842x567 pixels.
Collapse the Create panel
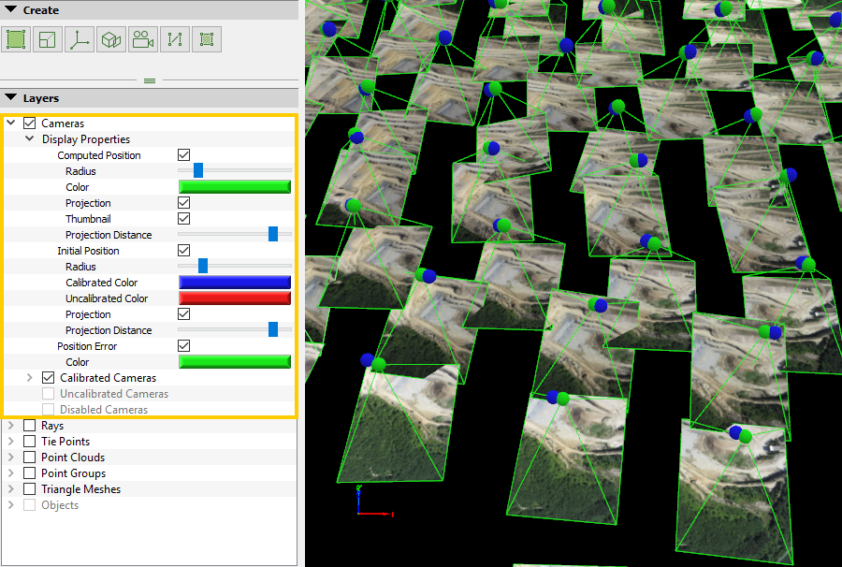[9, 9]
